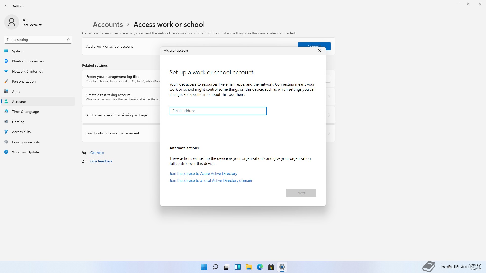Open Apps settings category
The image size is (486, 273).
[38, 92]
